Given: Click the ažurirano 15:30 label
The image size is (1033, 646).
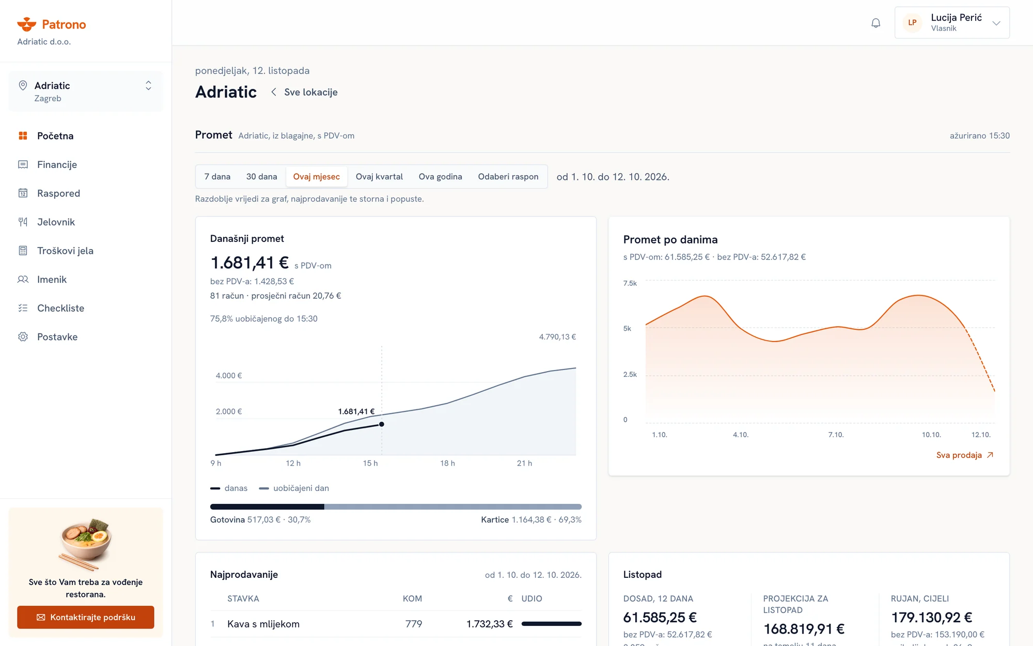Looking at the screenshot, I should (x=979, y=135).
